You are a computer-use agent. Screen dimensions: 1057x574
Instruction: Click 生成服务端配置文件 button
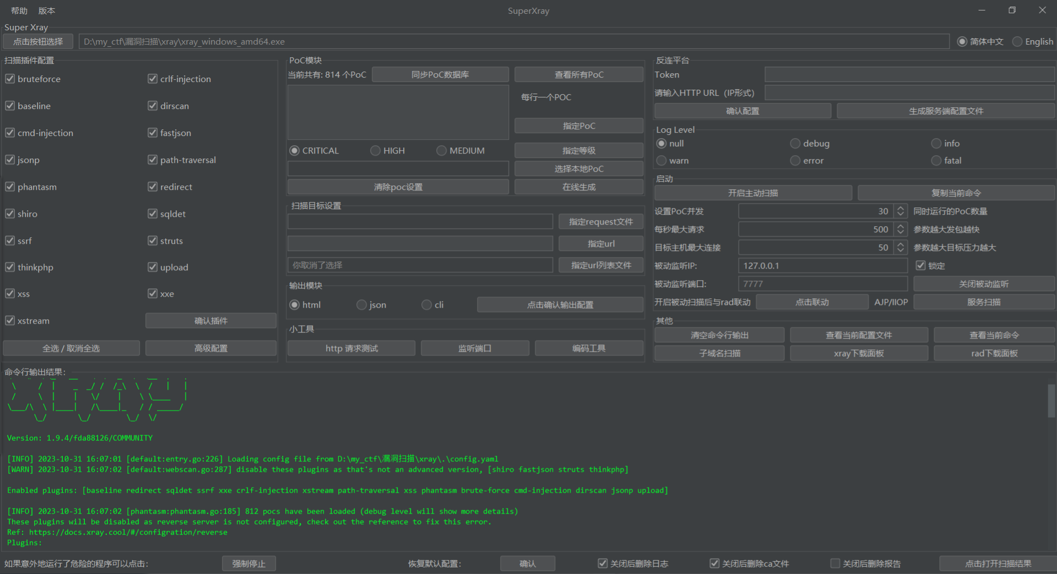(946, 111)
